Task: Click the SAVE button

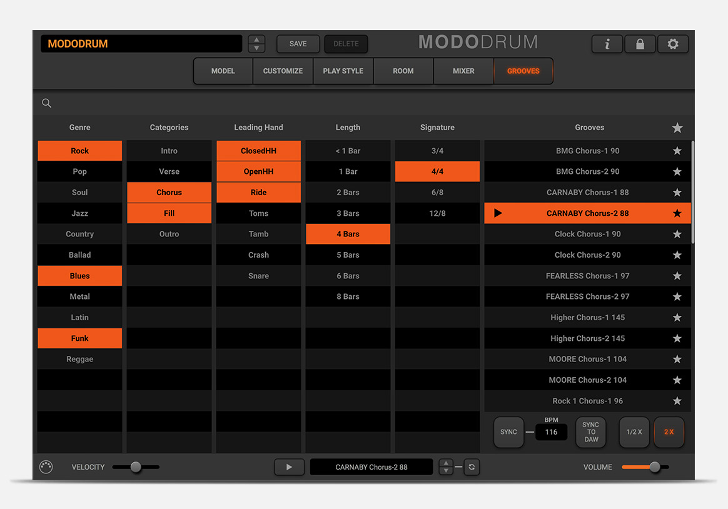Action: (x=298, y=44)
